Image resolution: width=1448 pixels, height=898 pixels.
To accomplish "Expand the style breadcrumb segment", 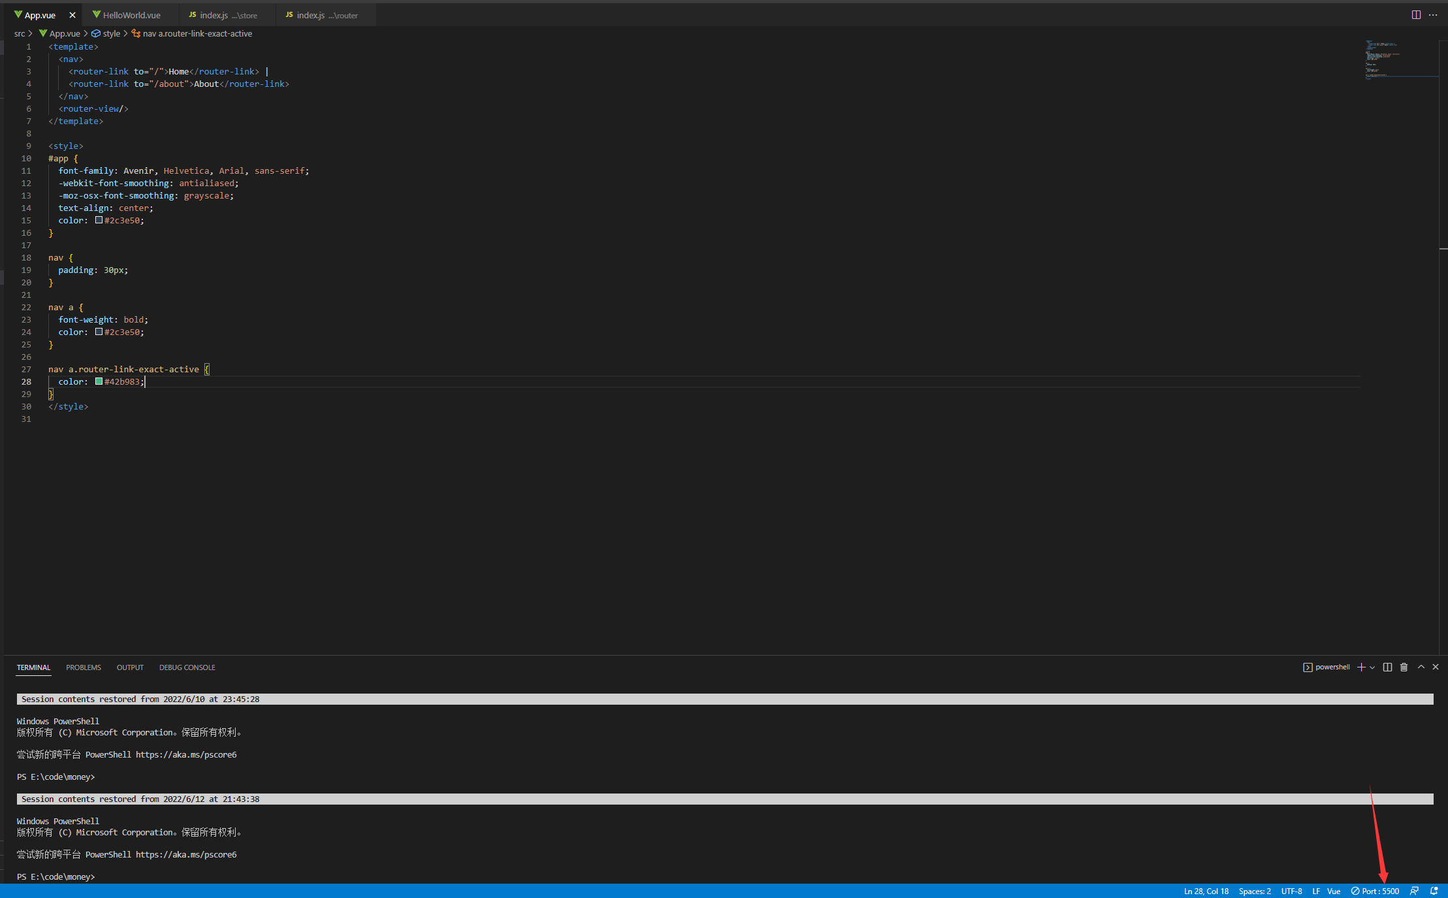I will click(111, 33).
